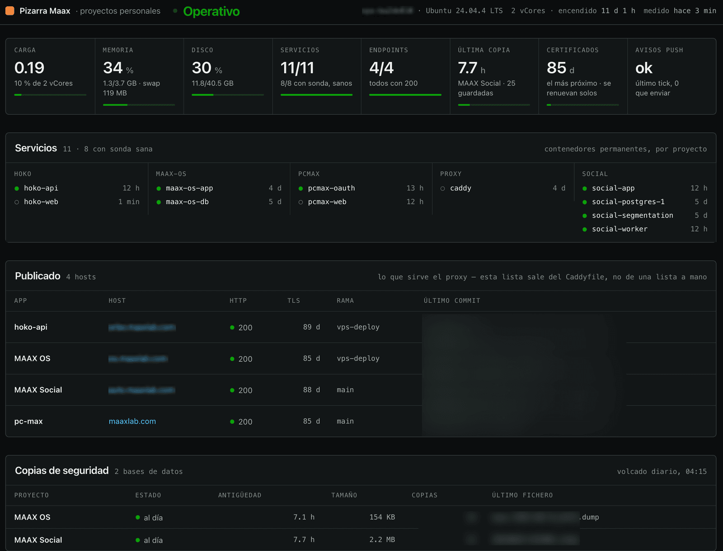Image resolution: width=723 pixels, height=551 pixels.
Task: Click the hollow dot beside pcmax-web
Action: [x=300, y=202]
